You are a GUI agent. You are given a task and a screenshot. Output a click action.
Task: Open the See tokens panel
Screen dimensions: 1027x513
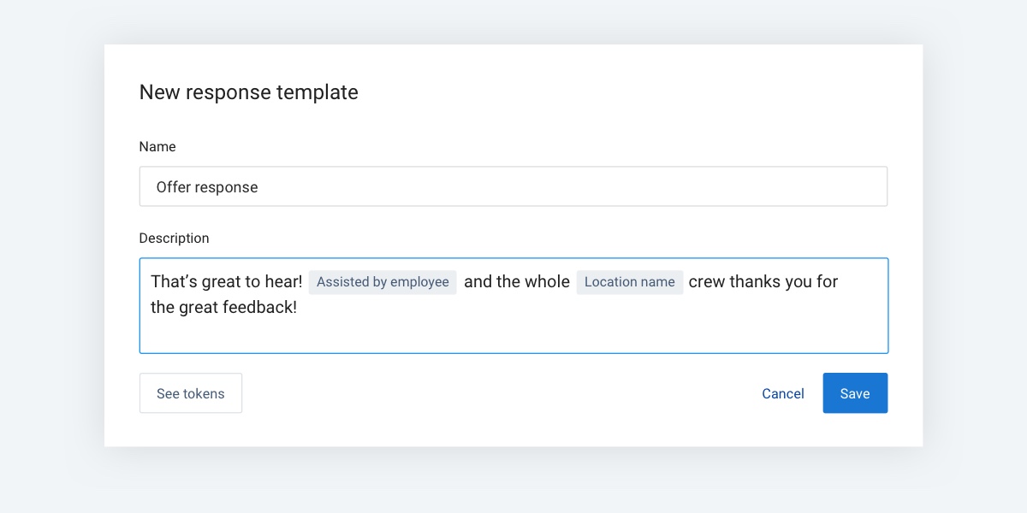click(190, 392)
